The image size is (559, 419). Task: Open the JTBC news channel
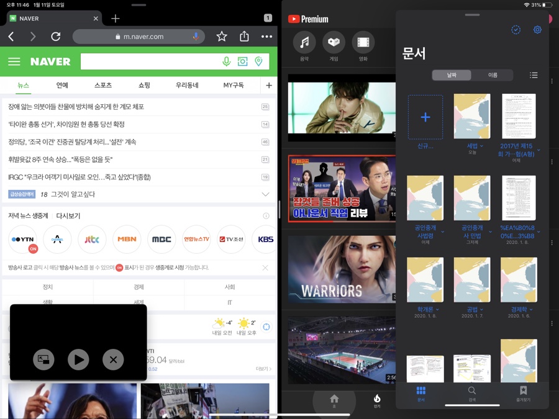pyautogui.click(x=92, y=240)
